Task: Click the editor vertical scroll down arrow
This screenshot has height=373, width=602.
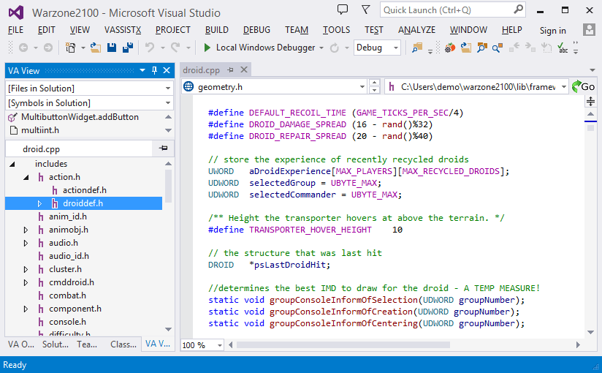Action: click(590, 332)
